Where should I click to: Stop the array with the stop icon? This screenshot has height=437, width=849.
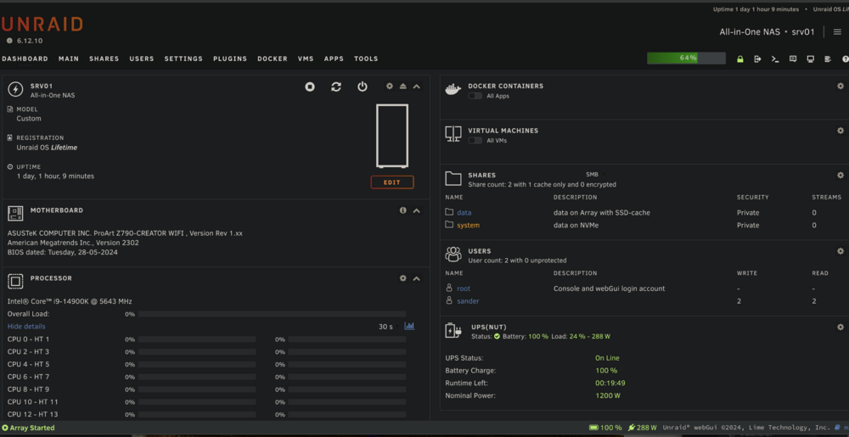point(310,87)
